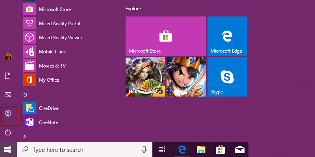Viewport: 315px width, 157px height.
Task: Select OneNote text label
Action: [48, 122]
